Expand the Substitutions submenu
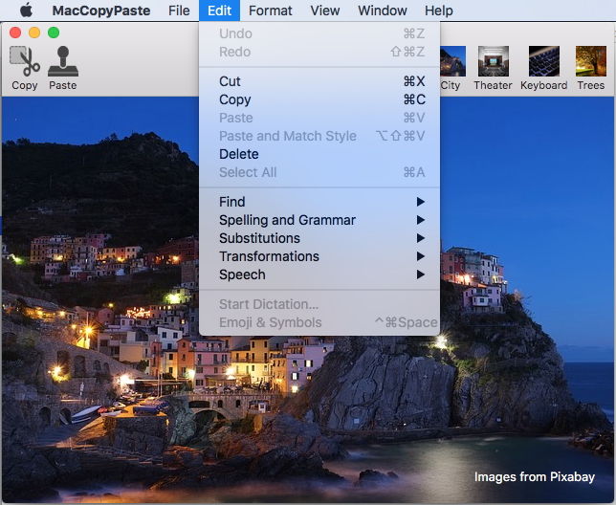 coord(319,238)
